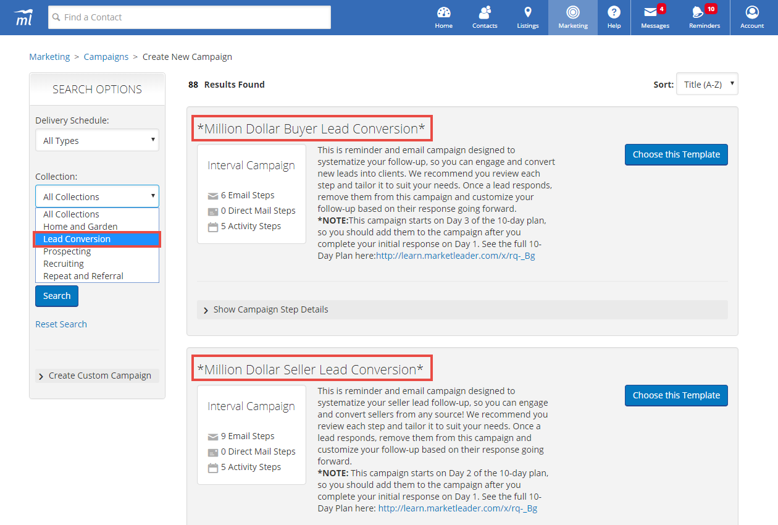Open the Contacts people icon
Screen dimensions: 778x525
(485, 12)
